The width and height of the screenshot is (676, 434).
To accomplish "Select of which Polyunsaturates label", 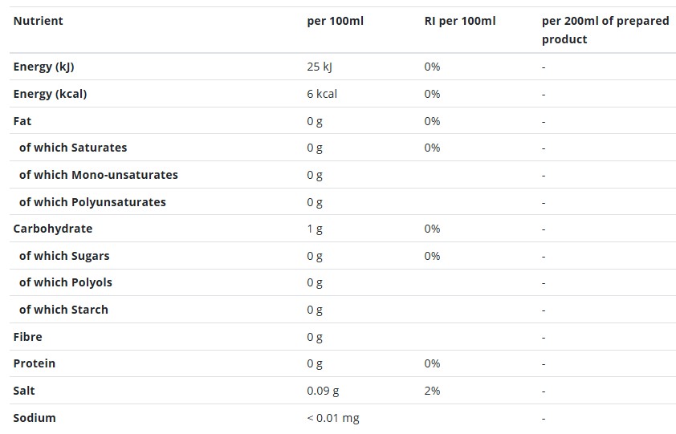I will point(92,201).
